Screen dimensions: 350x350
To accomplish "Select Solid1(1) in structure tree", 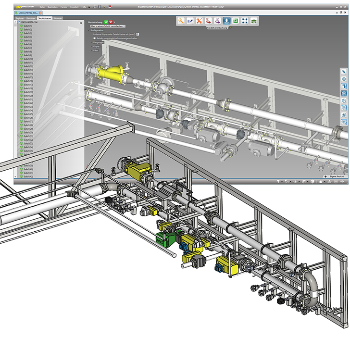I will tap(26, 26).
